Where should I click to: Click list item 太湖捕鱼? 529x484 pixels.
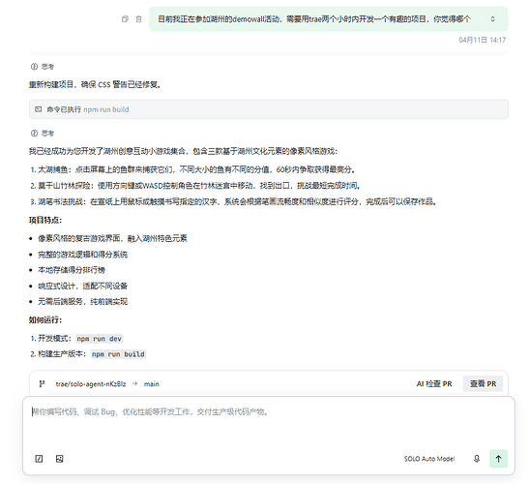[x=193, y=169]
